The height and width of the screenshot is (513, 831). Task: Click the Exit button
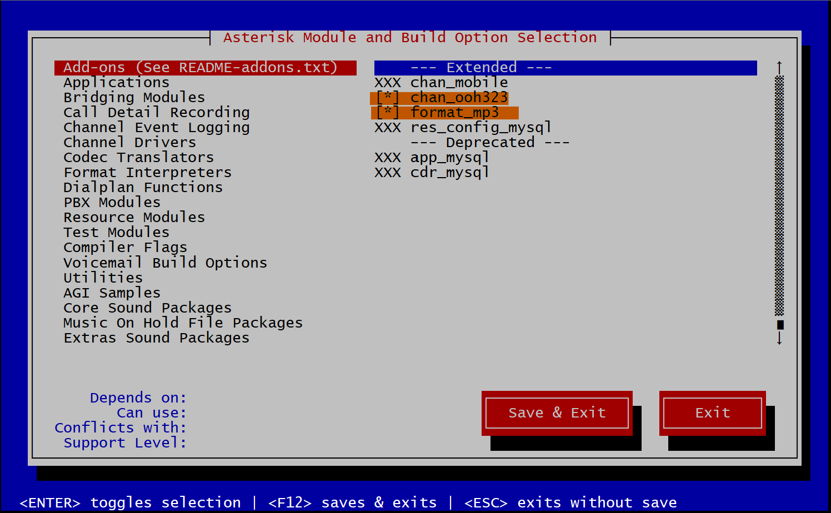pos(712,413)
